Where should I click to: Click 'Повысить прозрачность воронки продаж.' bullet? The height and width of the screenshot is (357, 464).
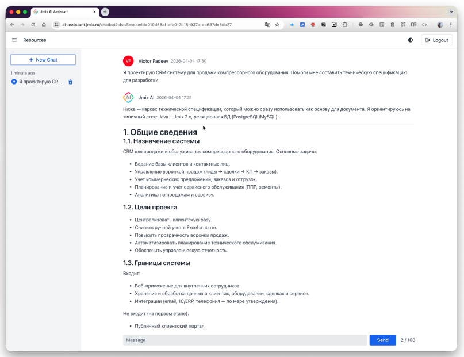tap(182, 235)
